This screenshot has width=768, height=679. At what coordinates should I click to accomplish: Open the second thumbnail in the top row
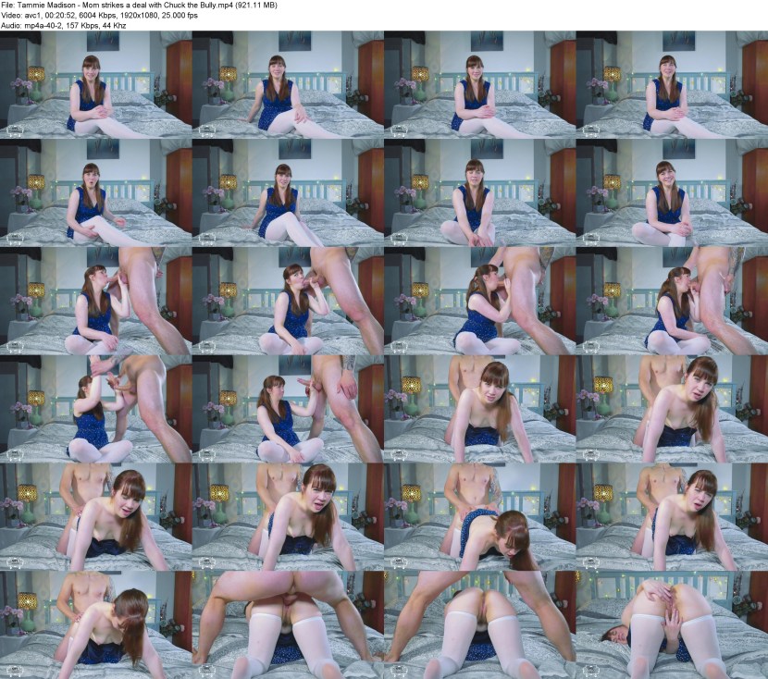tap(288, 84)
